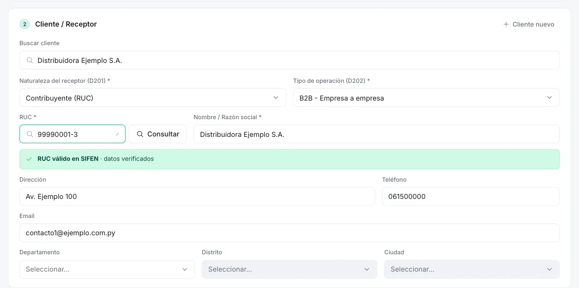Screen dimensions: 579x288
Task: Click the magnifier icon in Buscar cliente field
Action: 30,60
